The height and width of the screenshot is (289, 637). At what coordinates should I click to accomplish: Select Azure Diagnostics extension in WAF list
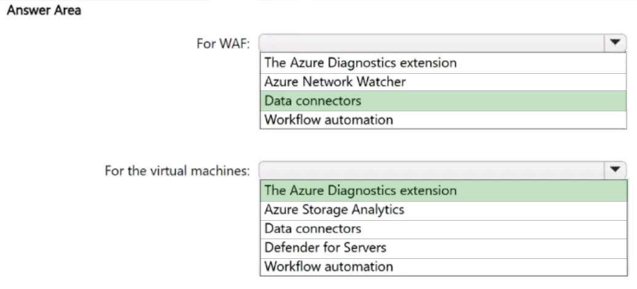[x=360, y=63]
